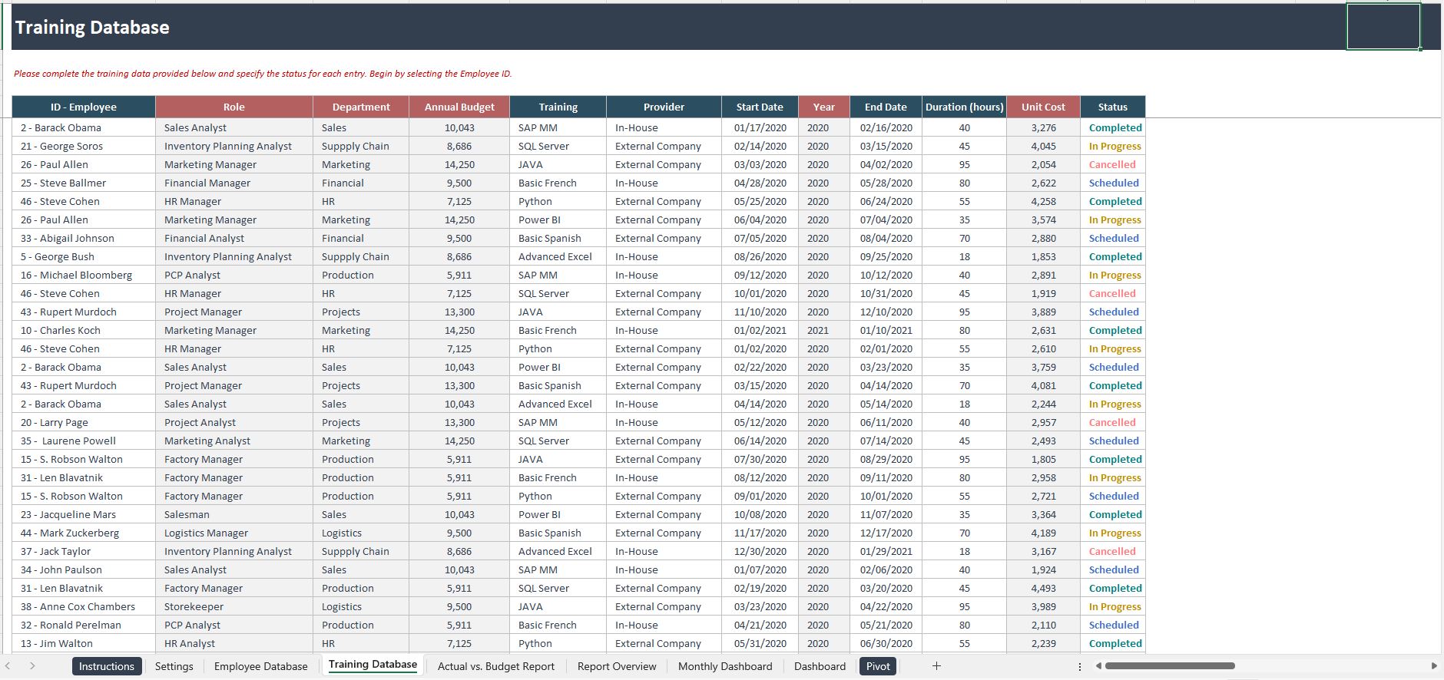1444x680 pixels.
Task: Click the Training Database title
Action: tap(92, 28)
